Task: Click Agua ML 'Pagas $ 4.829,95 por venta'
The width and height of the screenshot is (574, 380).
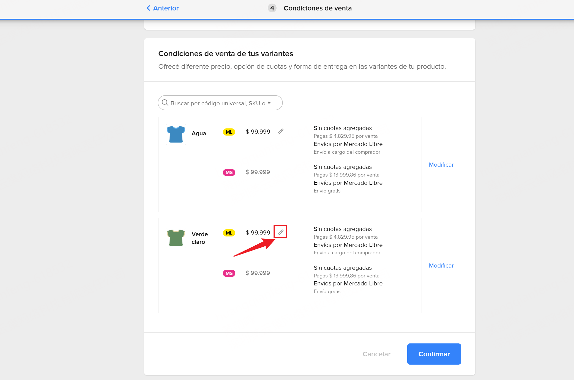Action: click(346, 136)
